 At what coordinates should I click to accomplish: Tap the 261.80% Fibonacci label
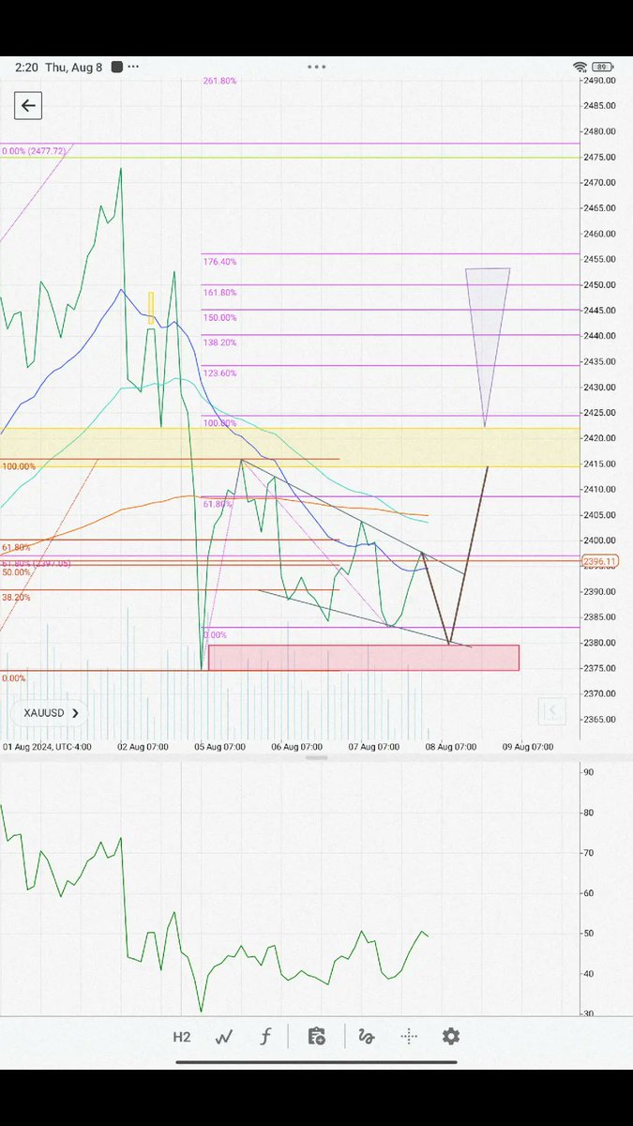coord(220,82)
